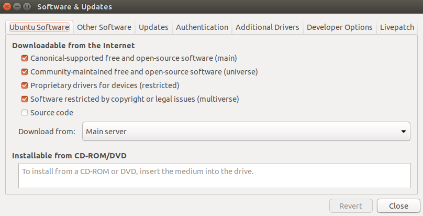The image size is (423, 216).
Task: Click the 'Software & Updates' window title
Action: coord(74,7)
